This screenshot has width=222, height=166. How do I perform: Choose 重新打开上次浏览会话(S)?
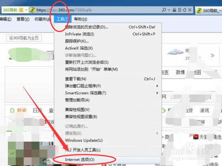pyautogui.click(x=108, y=62)
